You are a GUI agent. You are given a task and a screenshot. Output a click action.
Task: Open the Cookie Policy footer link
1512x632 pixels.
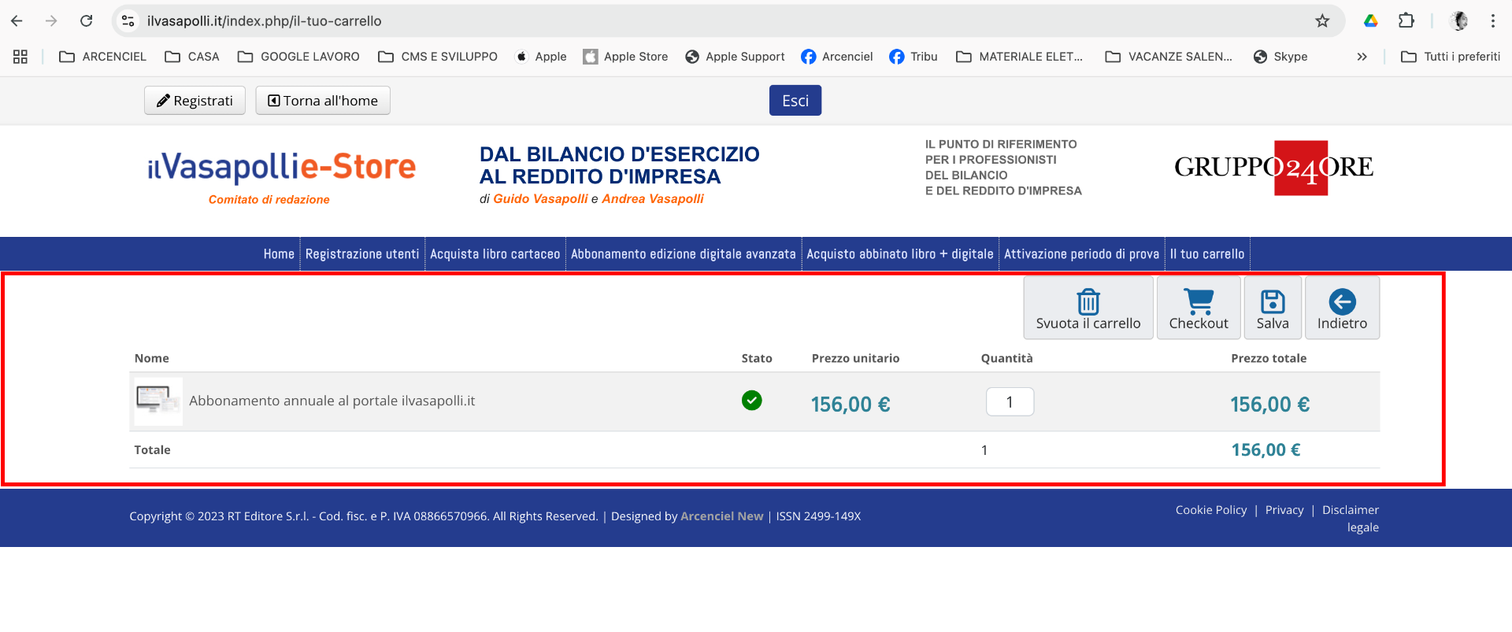(1211, 510)
